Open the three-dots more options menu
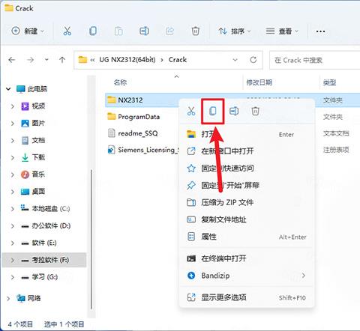The image size is (360, 331). click(320, 31)
